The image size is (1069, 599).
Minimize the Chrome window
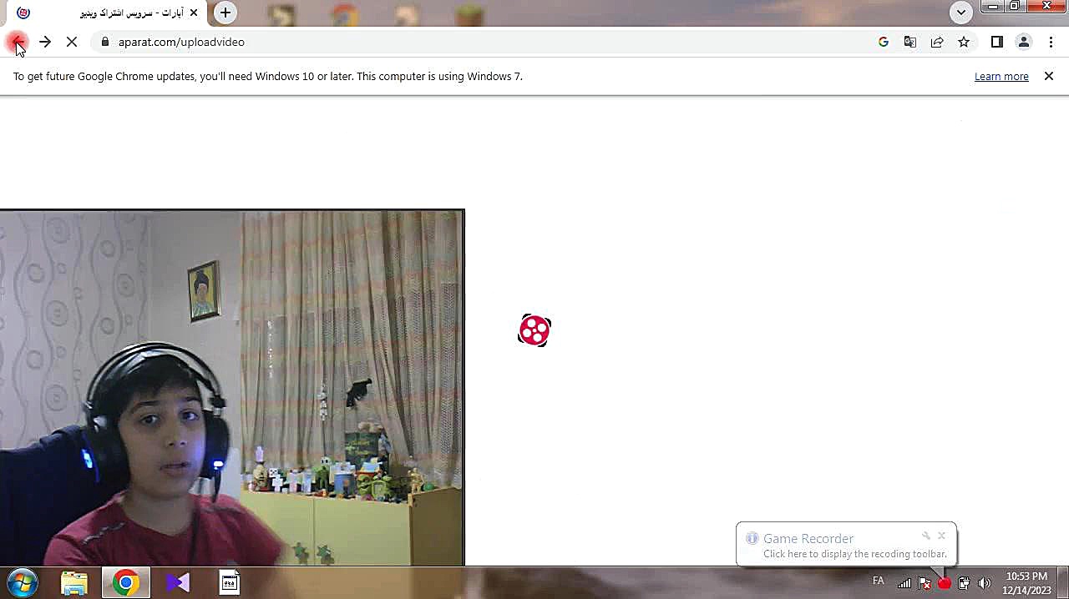992,7
